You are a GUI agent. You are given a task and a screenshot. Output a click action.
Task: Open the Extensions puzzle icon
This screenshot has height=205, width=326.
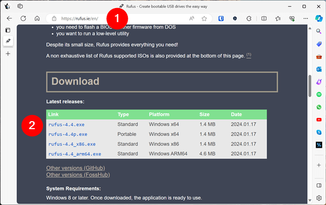249,19
